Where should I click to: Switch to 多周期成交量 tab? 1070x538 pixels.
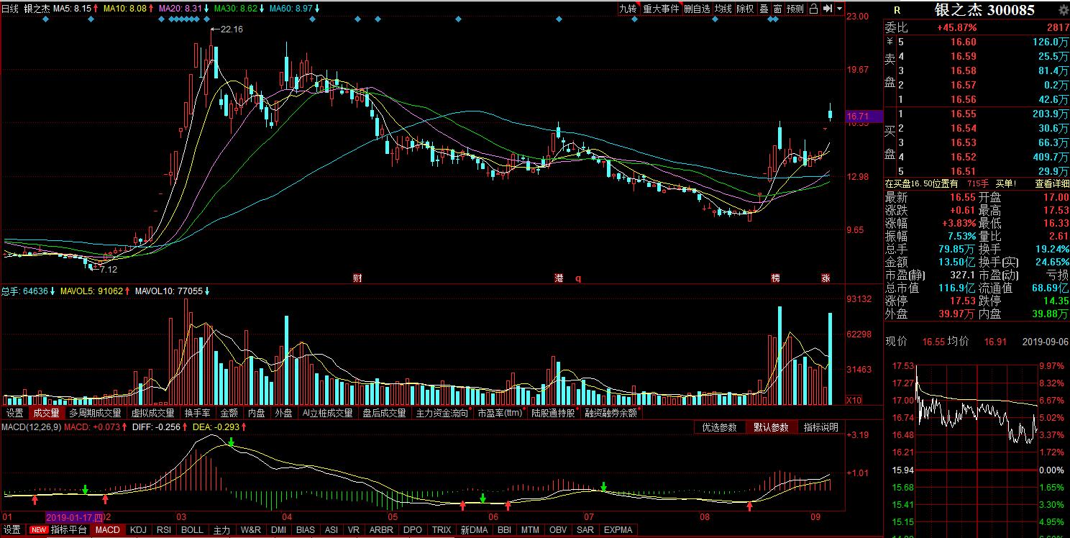coord(95,413)
